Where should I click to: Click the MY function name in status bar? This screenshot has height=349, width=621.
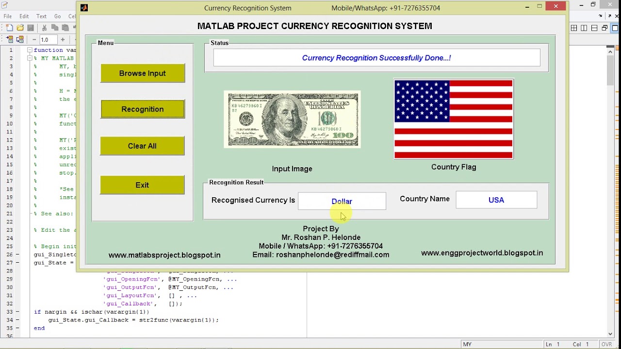pos(467,344)
